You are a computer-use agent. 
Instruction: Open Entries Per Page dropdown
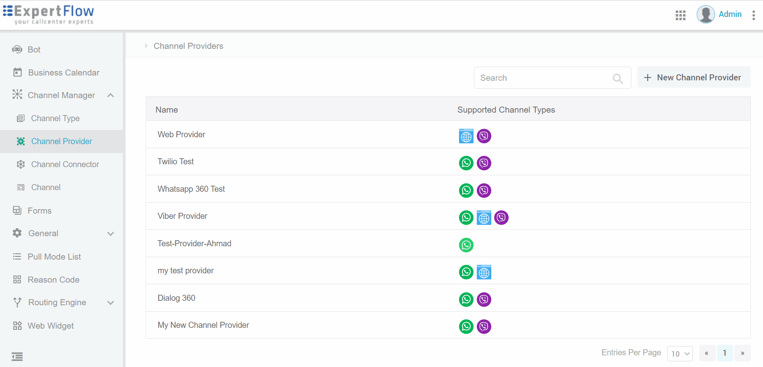tap(680, 354)
